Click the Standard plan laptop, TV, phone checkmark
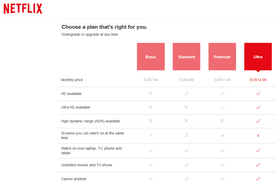Image resolution: width=278 pixels, height=185 pixels. tap(186, 150)
